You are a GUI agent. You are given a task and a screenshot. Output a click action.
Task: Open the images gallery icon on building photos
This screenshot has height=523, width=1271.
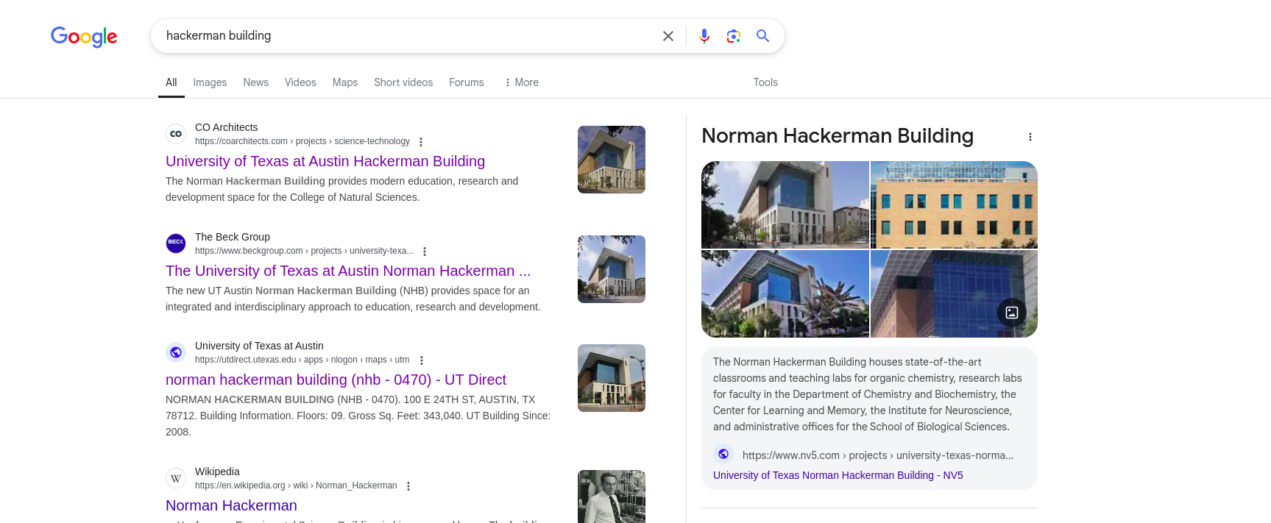tap(1011, 313)
